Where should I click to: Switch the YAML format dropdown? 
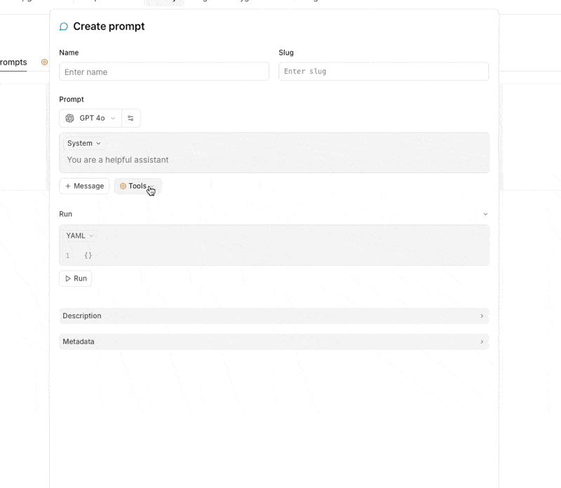(x=80, y=236)
